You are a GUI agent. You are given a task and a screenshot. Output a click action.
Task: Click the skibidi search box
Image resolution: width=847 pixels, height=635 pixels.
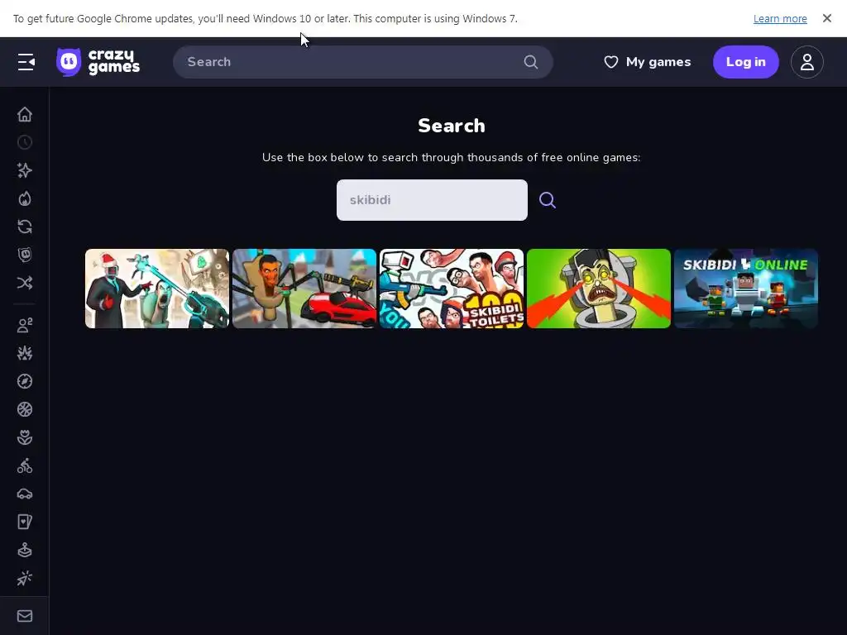[x=432, y=200]
